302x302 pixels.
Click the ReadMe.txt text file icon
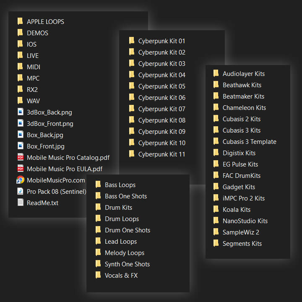[21, 203]
